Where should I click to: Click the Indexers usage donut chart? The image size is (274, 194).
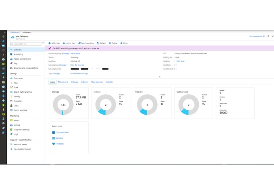click(147, 104)
